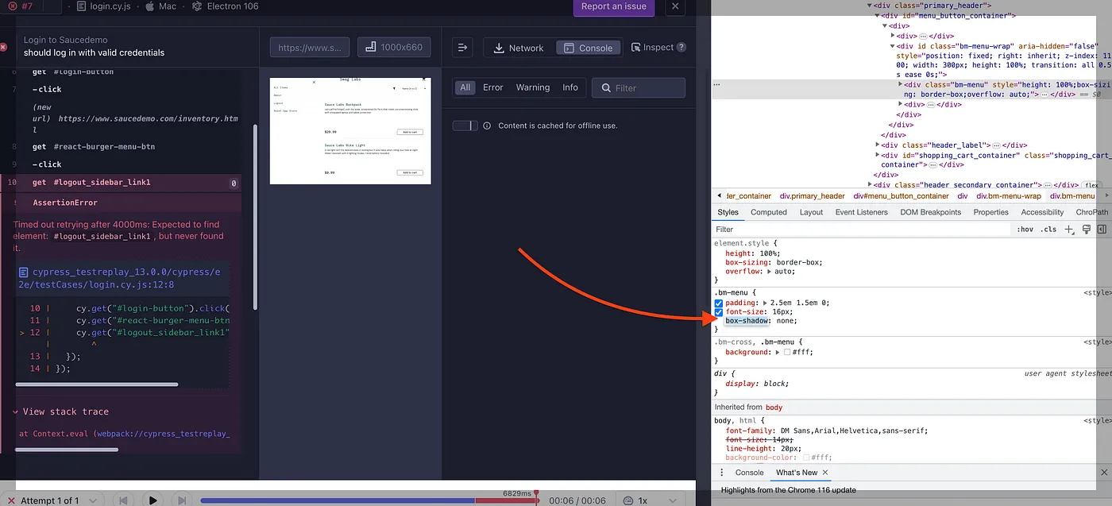This screenshot has width=1112, height=506.
Task: Select the Info log filter
Action: [570, 87]
